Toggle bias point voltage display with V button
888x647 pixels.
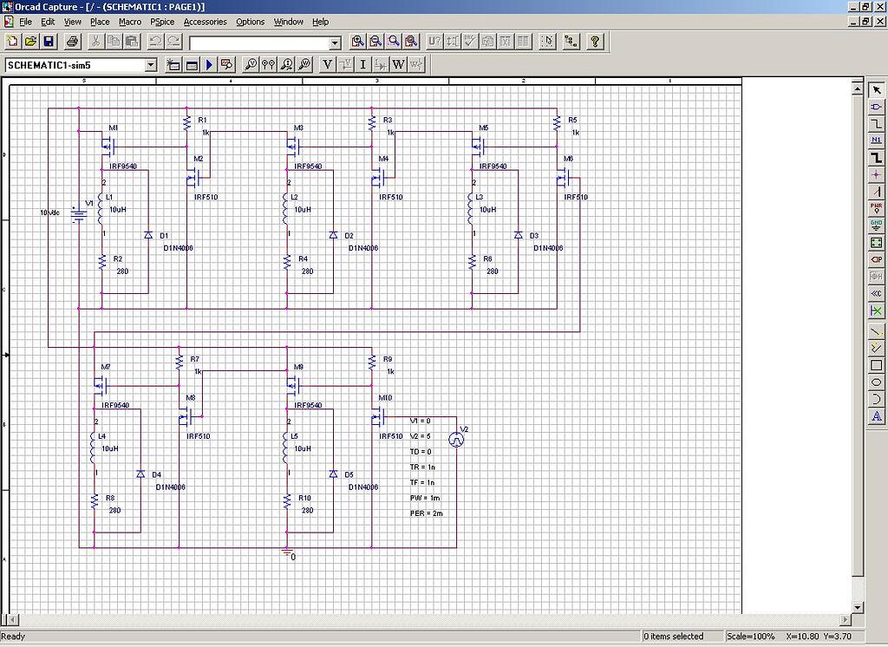pos(327,64)
